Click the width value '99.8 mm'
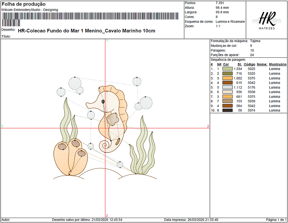 pos(222,12)
